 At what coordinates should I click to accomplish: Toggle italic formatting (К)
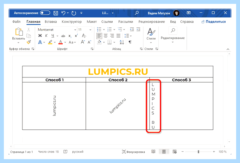click(x=46, y=36)
